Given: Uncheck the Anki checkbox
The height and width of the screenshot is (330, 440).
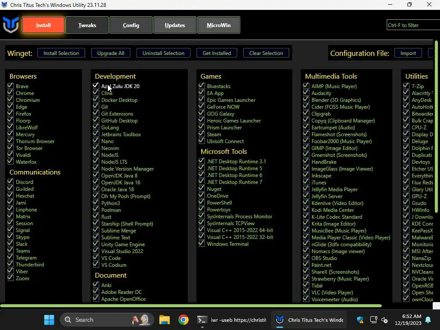Looking at the screenshot, I should (96, 284).
